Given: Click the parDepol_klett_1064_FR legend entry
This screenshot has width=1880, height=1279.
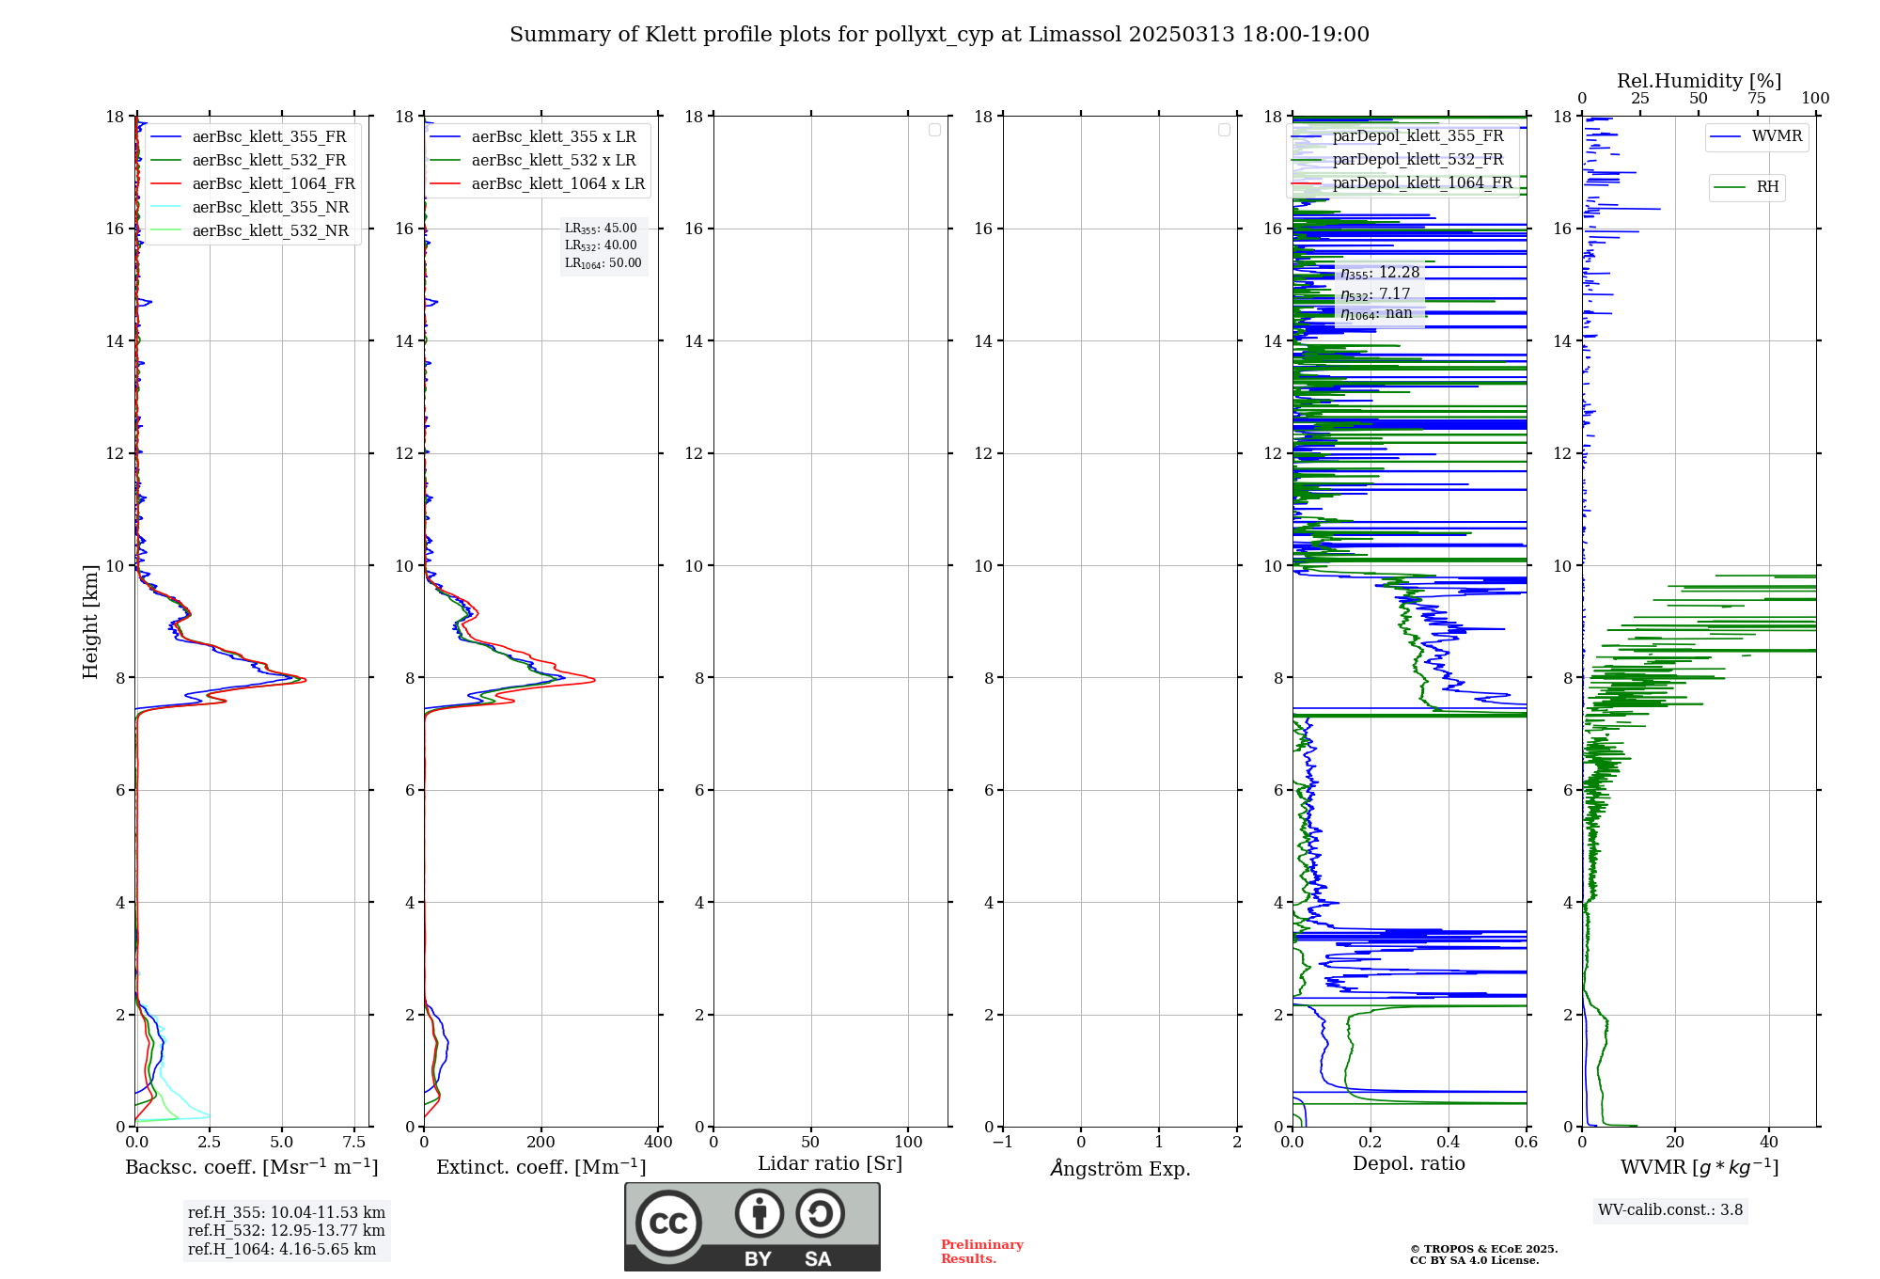Looking at the screenshot, I should point(1402,183).
